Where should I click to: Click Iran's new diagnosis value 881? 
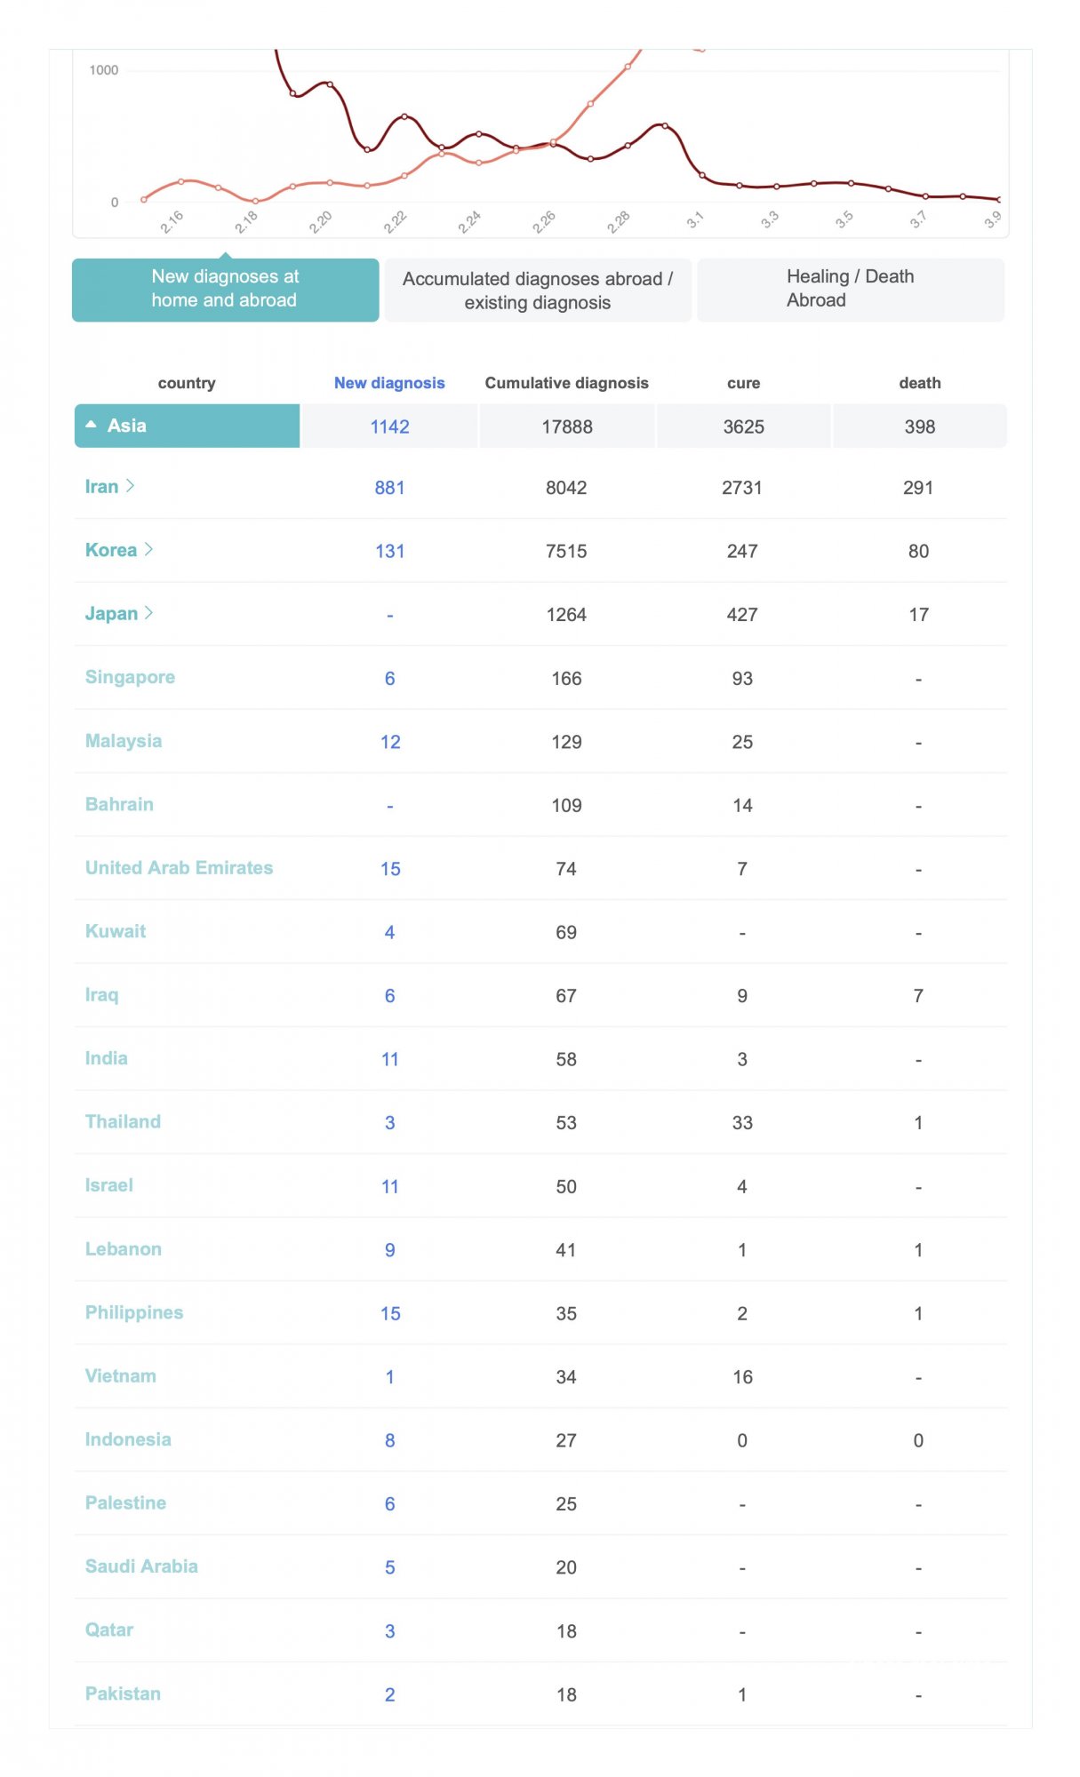[x=389, y=488]
